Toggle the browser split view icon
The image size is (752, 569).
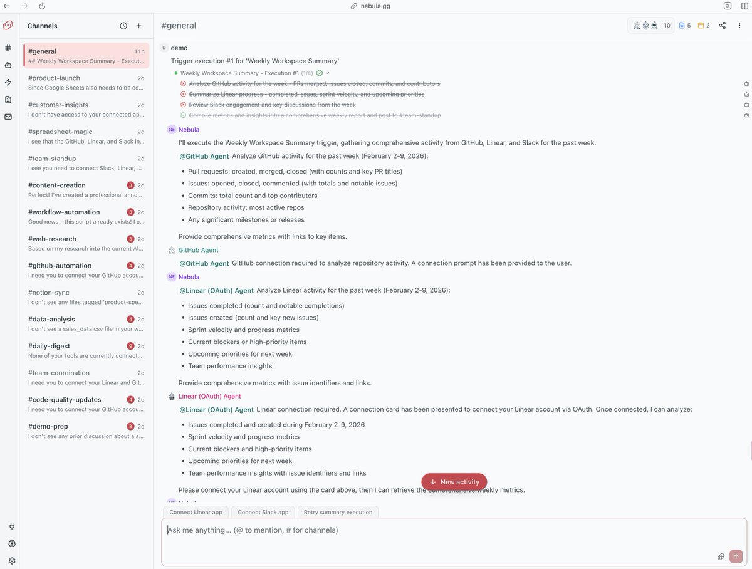pos(744,6)
